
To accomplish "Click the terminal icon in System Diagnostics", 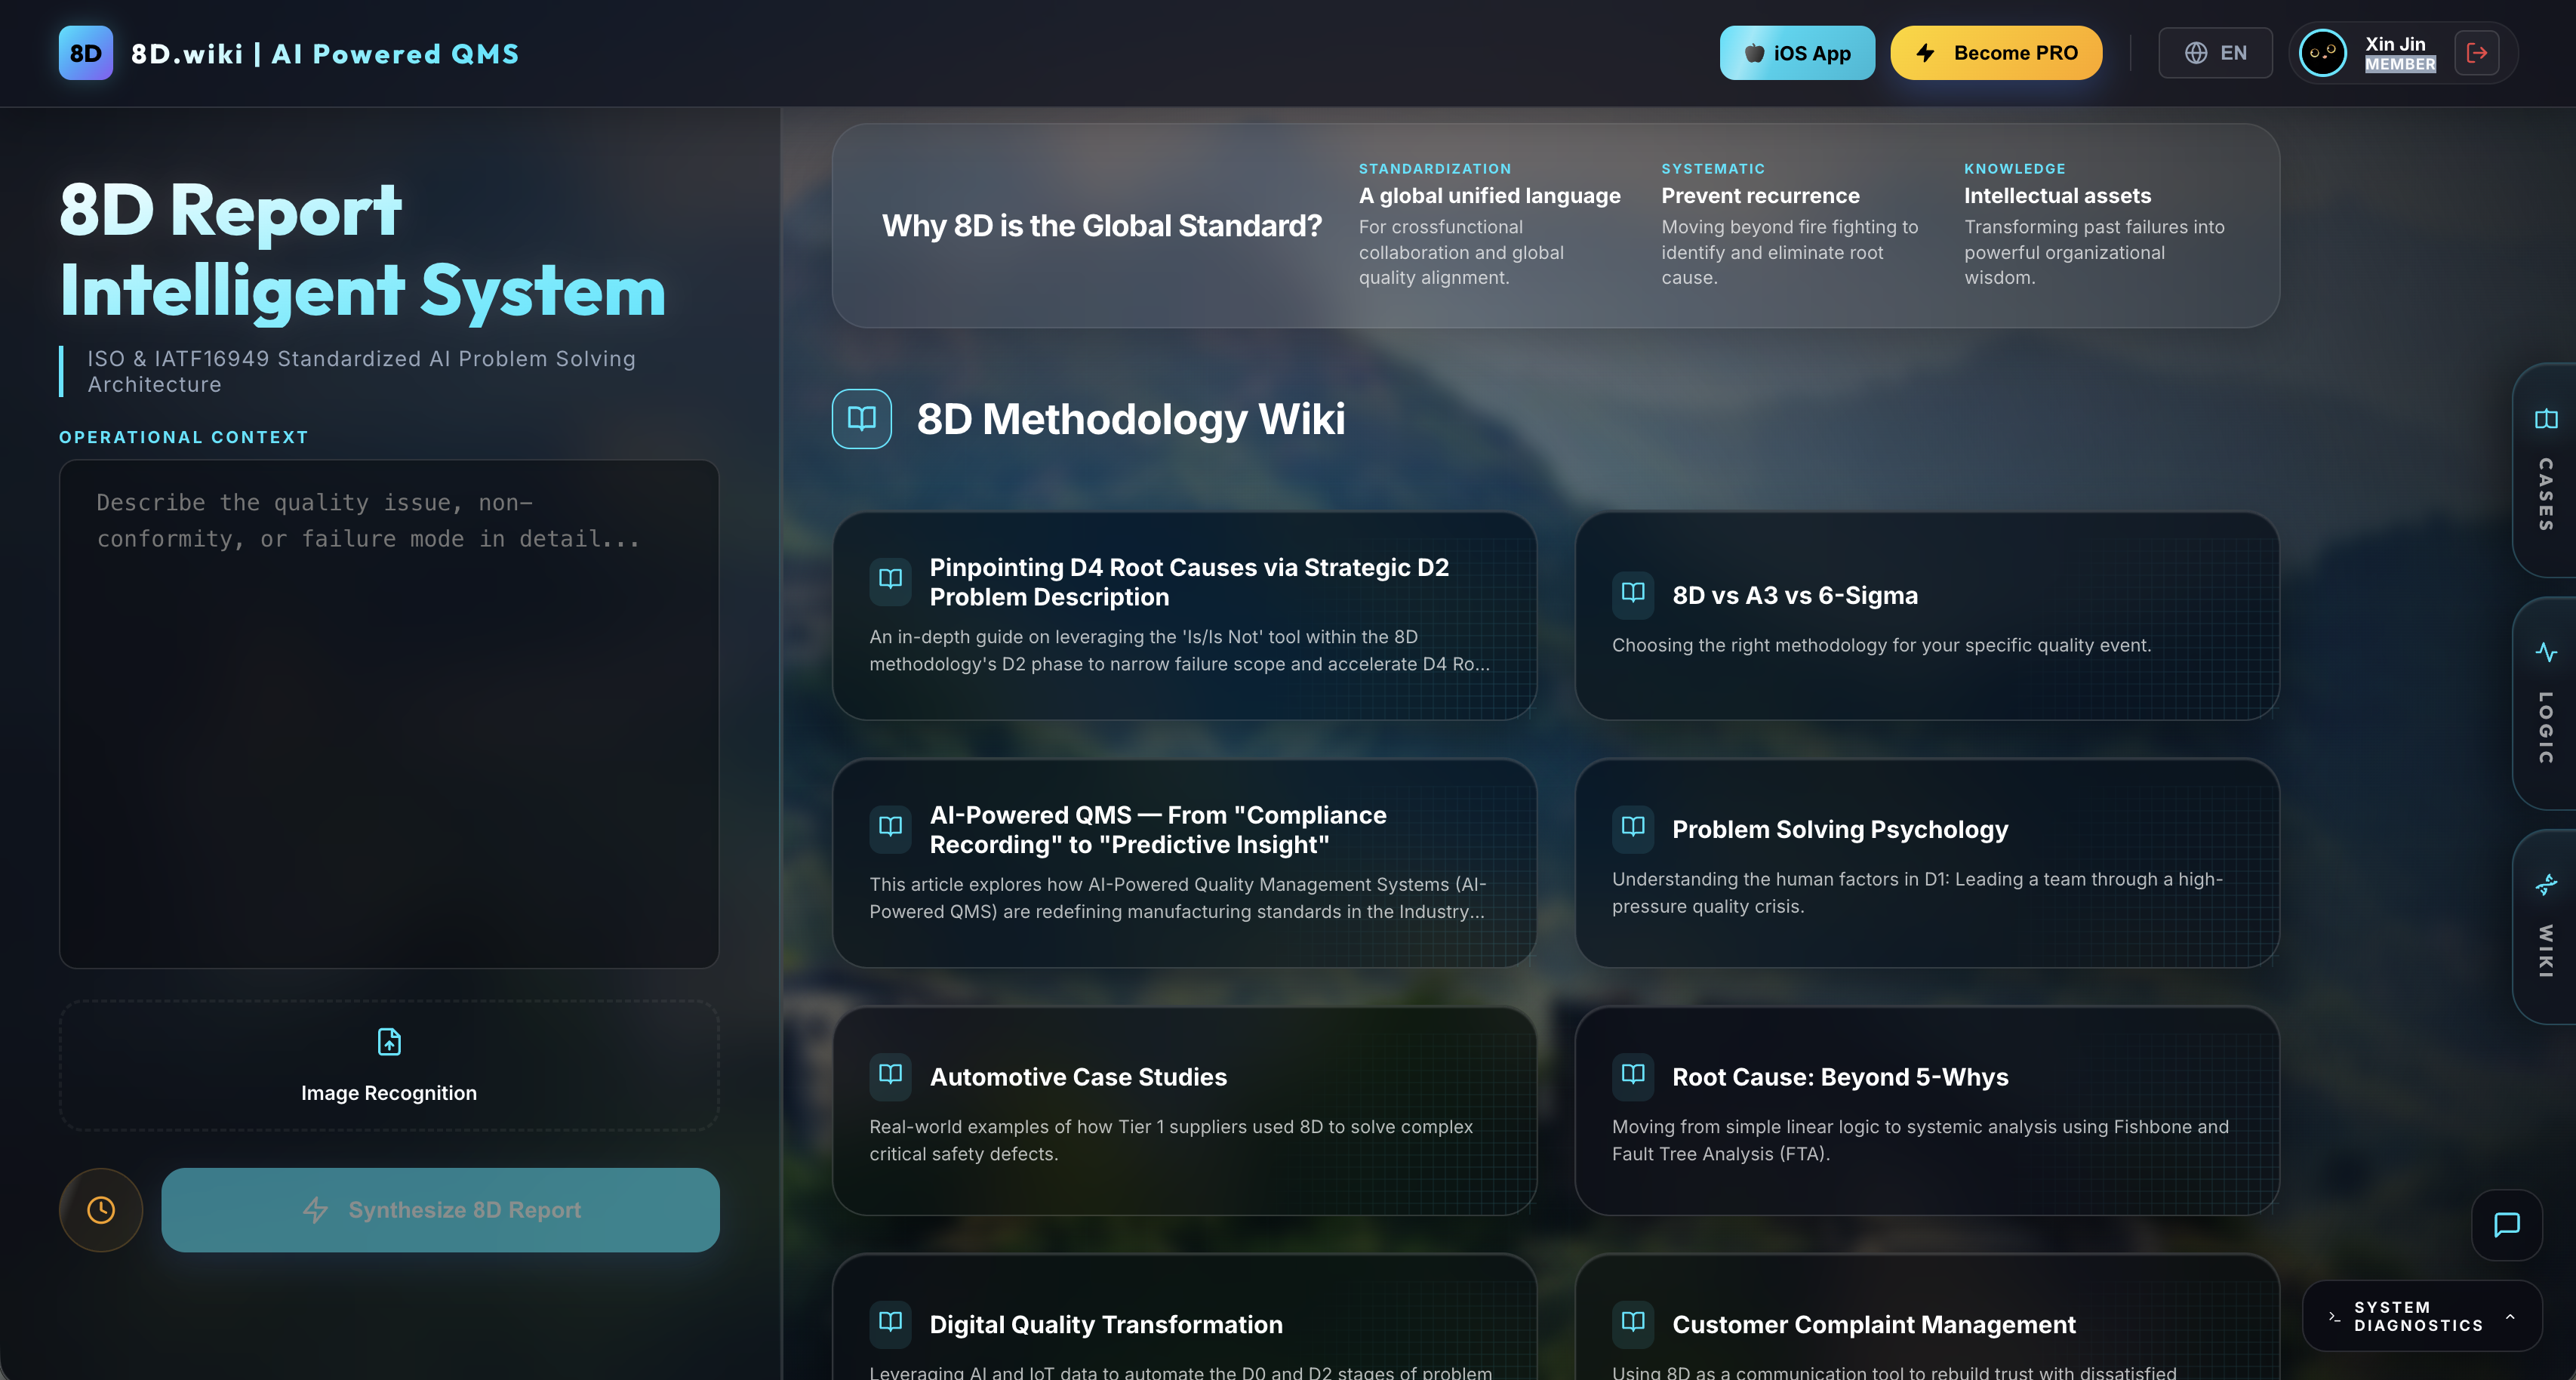I will (x=2334, y=1316).
